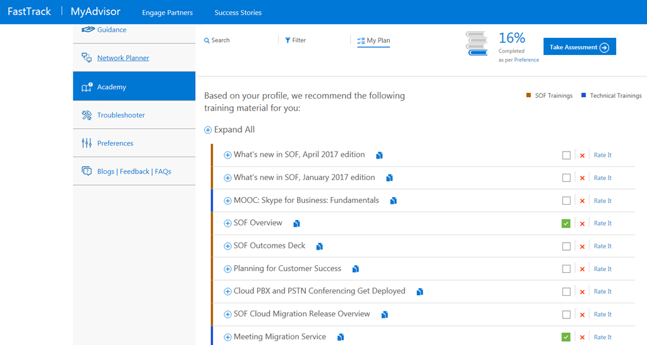Expand All training items

(229, 130)
